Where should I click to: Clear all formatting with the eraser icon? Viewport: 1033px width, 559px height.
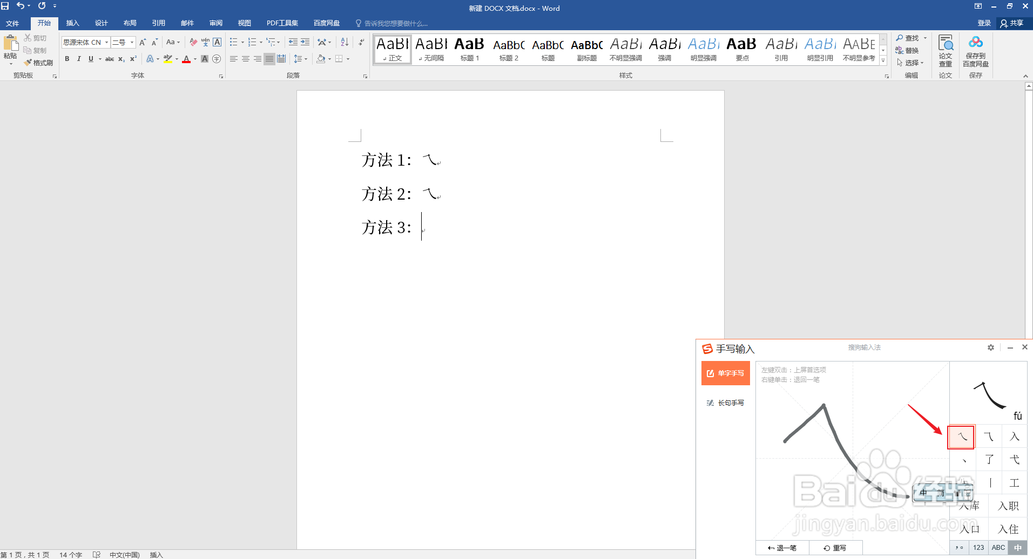(193, 42)
